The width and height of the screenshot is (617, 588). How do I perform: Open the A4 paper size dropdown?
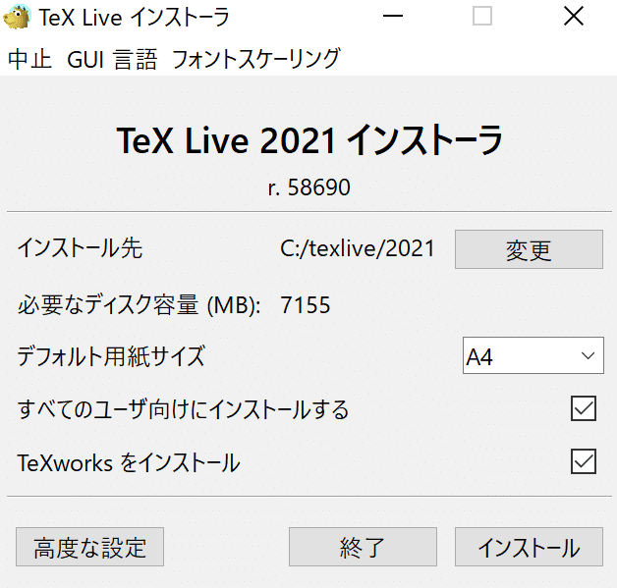click(533, 355)
